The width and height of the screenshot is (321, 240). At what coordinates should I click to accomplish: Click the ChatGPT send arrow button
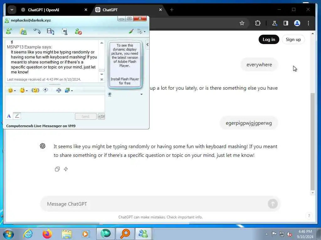[x=272, y=204]
